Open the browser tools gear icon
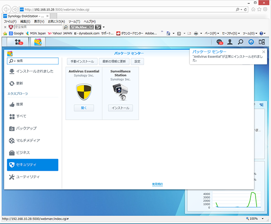This screenshot has height=224, width=271. pyautogui.click(x=265, y=9)
